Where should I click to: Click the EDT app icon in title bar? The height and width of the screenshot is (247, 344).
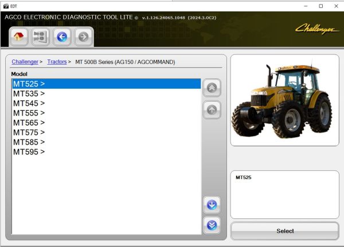pyautogui.click(x=6, y=6)
